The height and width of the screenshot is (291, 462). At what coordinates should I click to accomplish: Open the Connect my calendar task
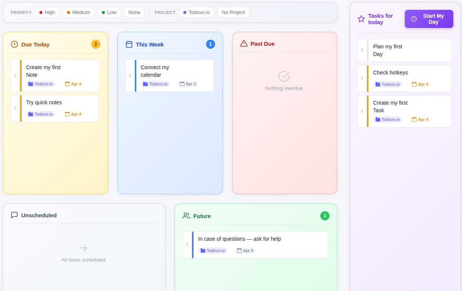(169, 76)
